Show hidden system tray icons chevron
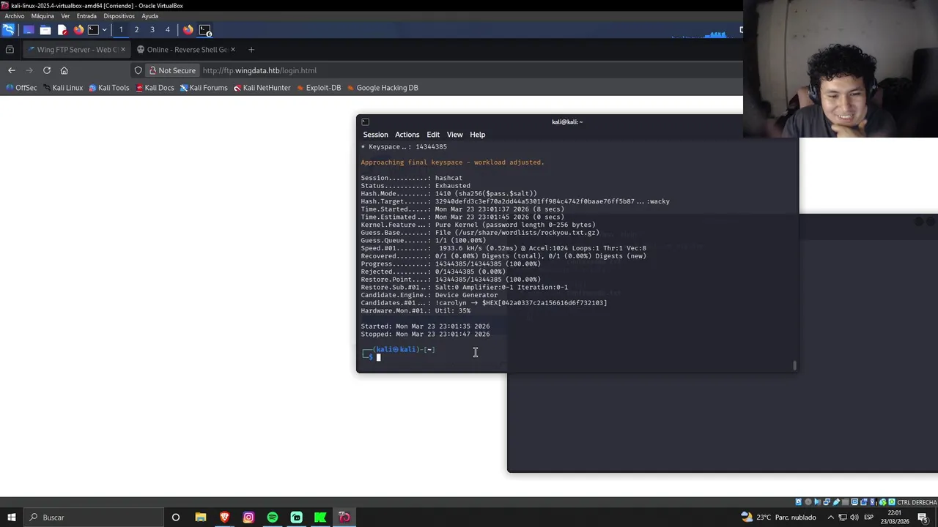Image resolution: width=938 pixels, height=527 pixels. pos(831,517)
